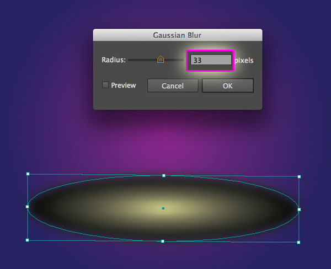This screenshot has height=269, width=331.
Task: Select the top-right bounding box handle
Action: [299, 177]
